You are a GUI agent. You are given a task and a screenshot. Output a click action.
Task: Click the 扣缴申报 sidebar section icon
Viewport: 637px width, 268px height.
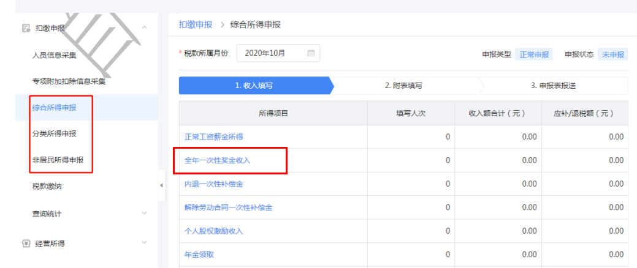pyautogui.click(x=26, y=28)
